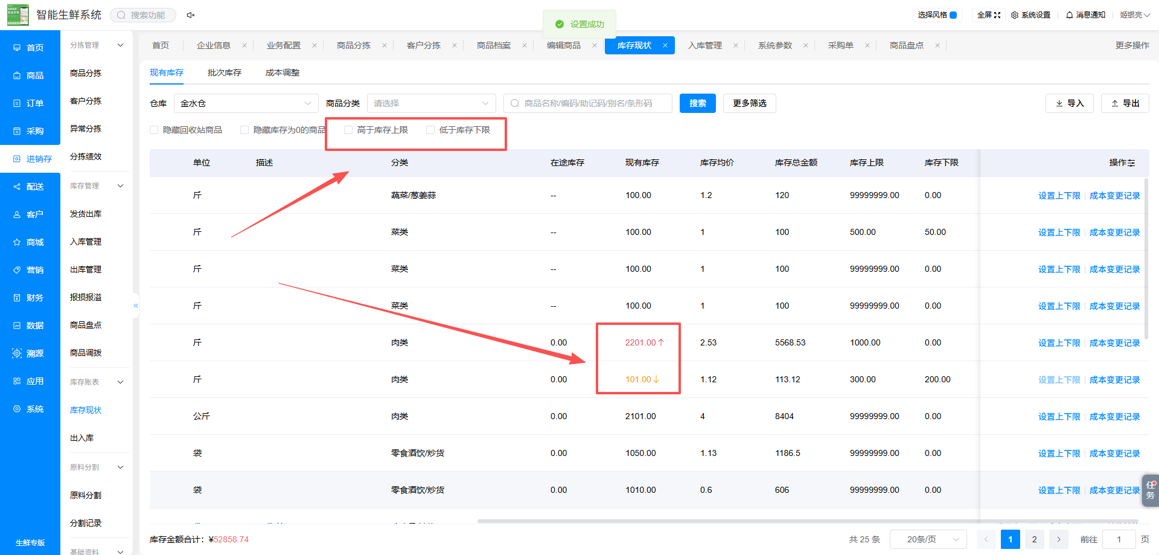Viewport: 1159px width, 555px height.
Task: Collapse the 分拣管理 menu group
Action: click(121, 45)
